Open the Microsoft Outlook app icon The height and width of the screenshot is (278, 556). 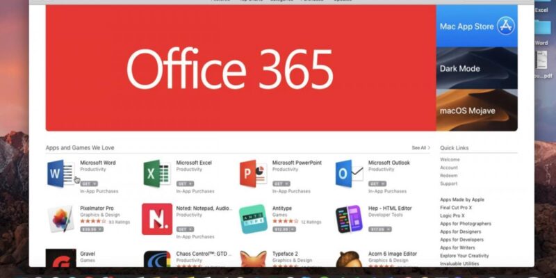(350, 173)
